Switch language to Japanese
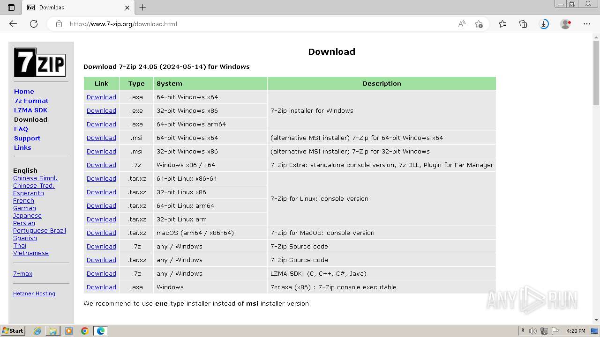This screenshot has width=600, height=337. coord(27,215)
